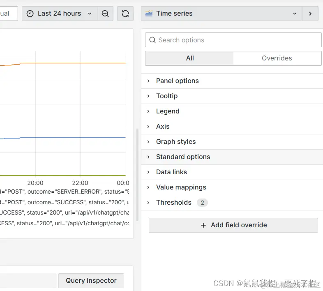Expand the Value mappings section
The image size is (323, 291).
[x=232, y=187]
